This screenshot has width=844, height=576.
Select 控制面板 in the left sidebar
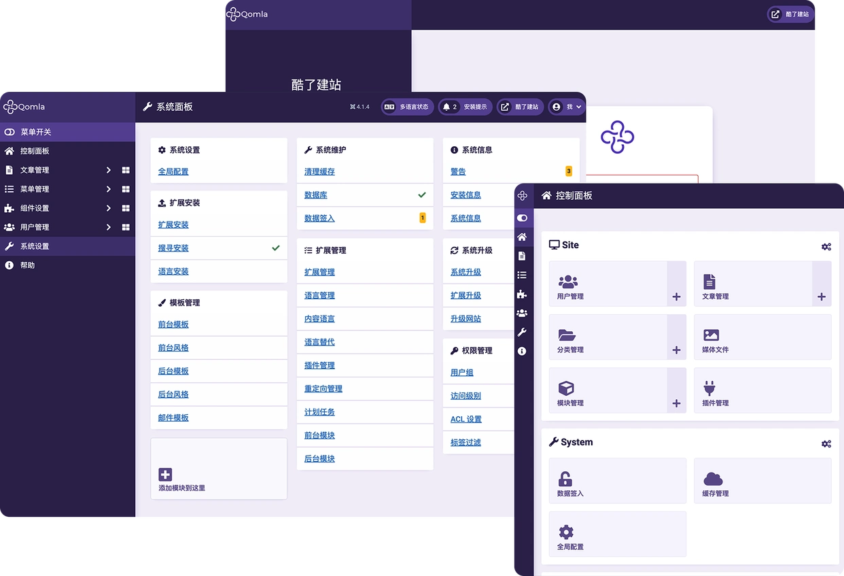[35, 151]
